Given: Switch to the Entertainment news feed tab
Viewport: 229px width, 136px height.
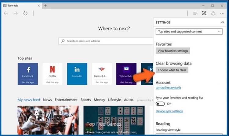Looking at the screenshot, I should click(x=66, y=100).
